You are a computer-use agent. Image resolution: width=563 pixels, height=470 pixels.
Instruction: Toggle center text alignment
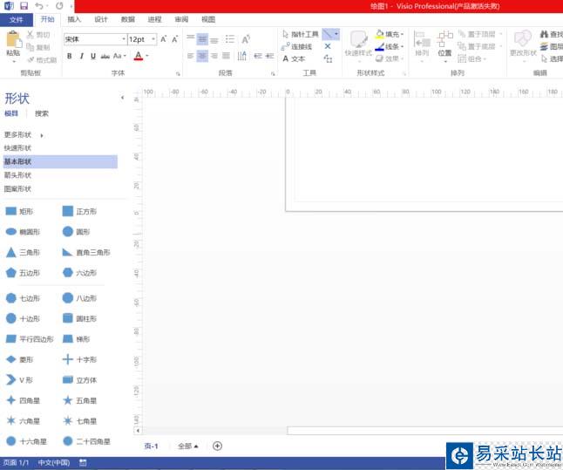click(x=202, y=56)
